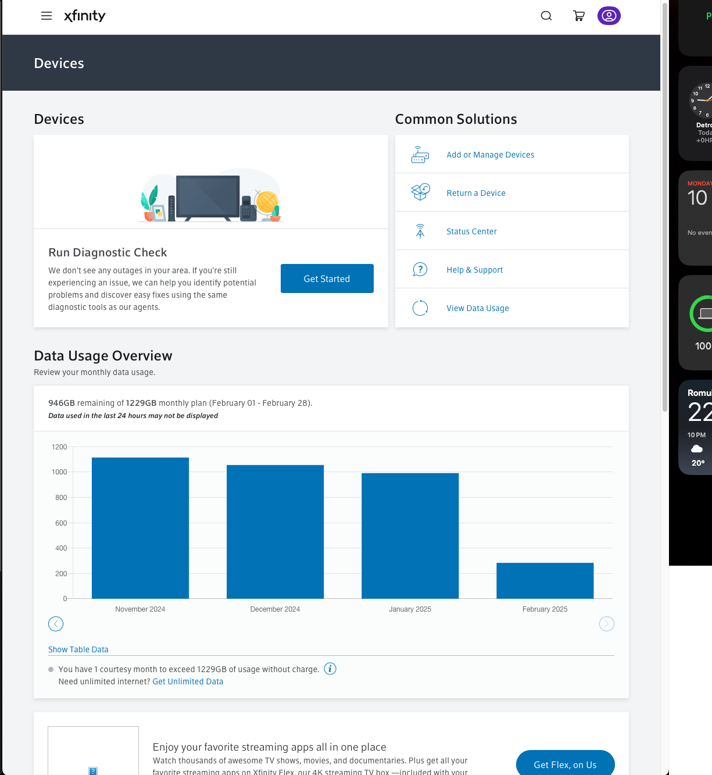Click the info icon next to courtesy month notice
712x775 pixels.
tap(330, 669)
